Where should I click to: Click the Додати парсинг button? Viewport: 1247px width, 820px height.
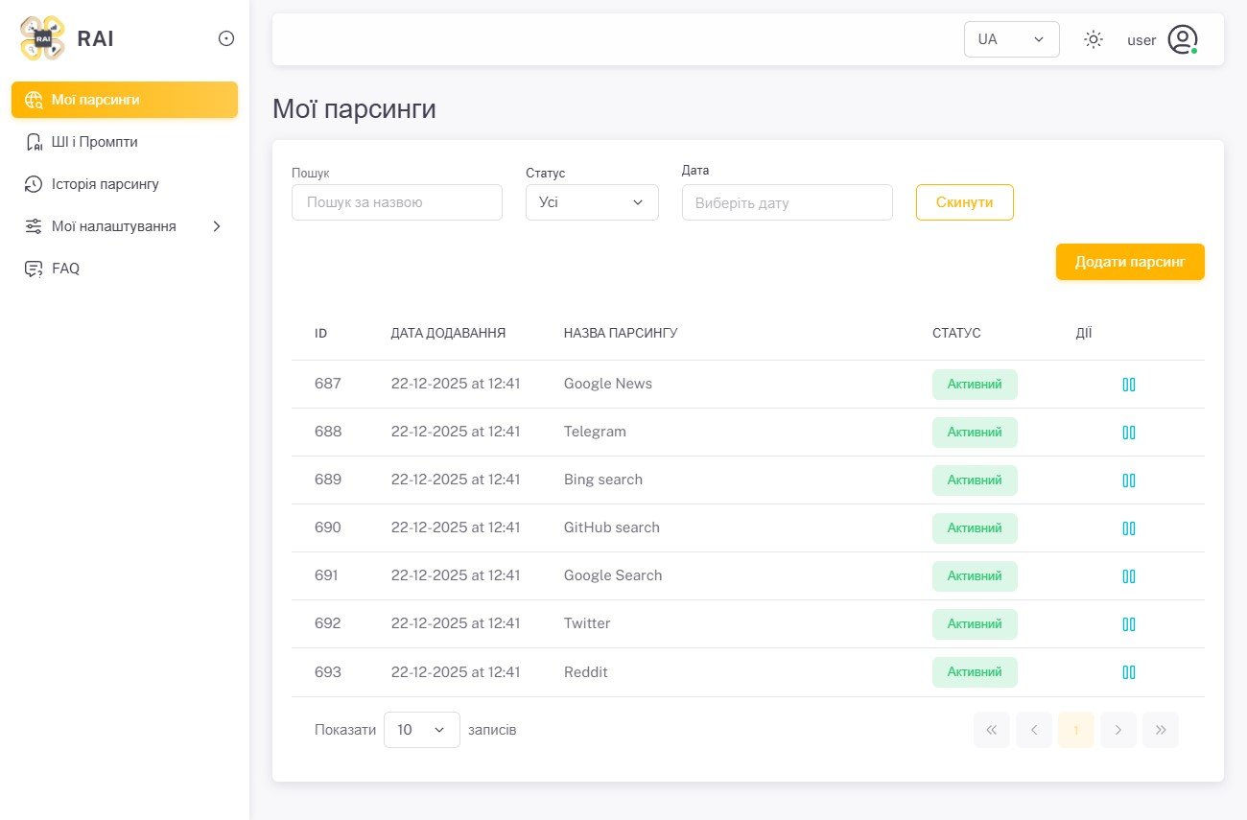tap(1130, 261)
